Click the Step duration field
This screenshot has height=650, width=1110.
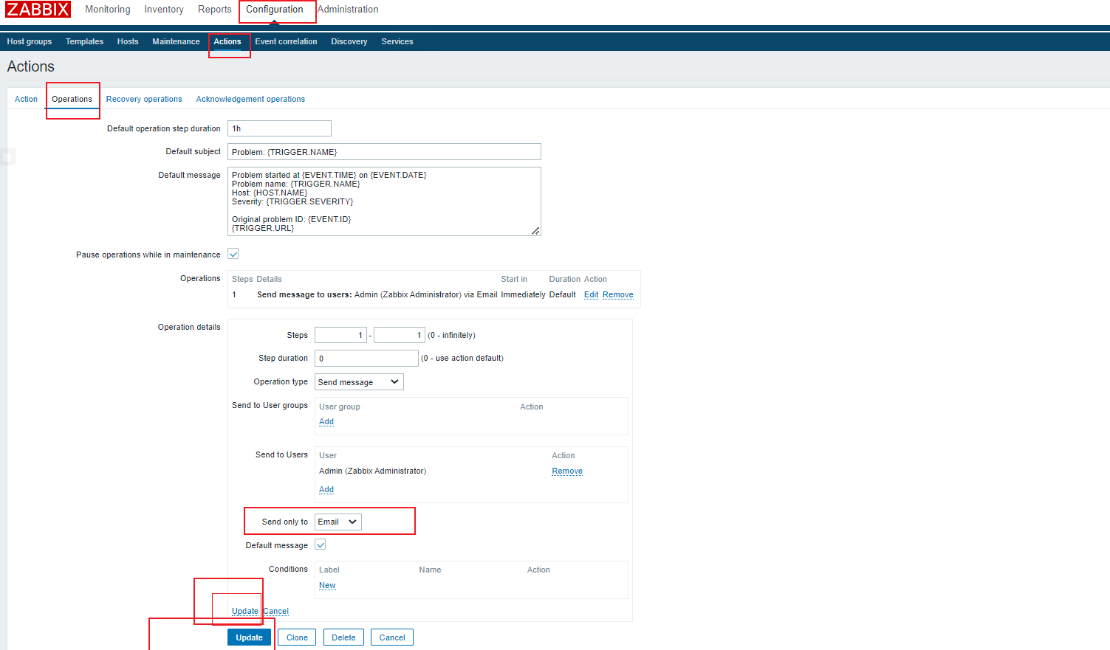[x=366, y=358]
